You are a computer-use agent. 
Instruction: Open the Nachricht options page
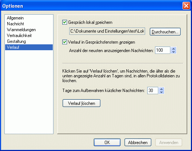point(29,24)
